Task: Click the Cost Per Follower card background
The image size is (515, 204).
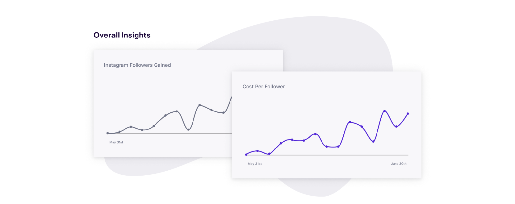Action: coord(327,125)
